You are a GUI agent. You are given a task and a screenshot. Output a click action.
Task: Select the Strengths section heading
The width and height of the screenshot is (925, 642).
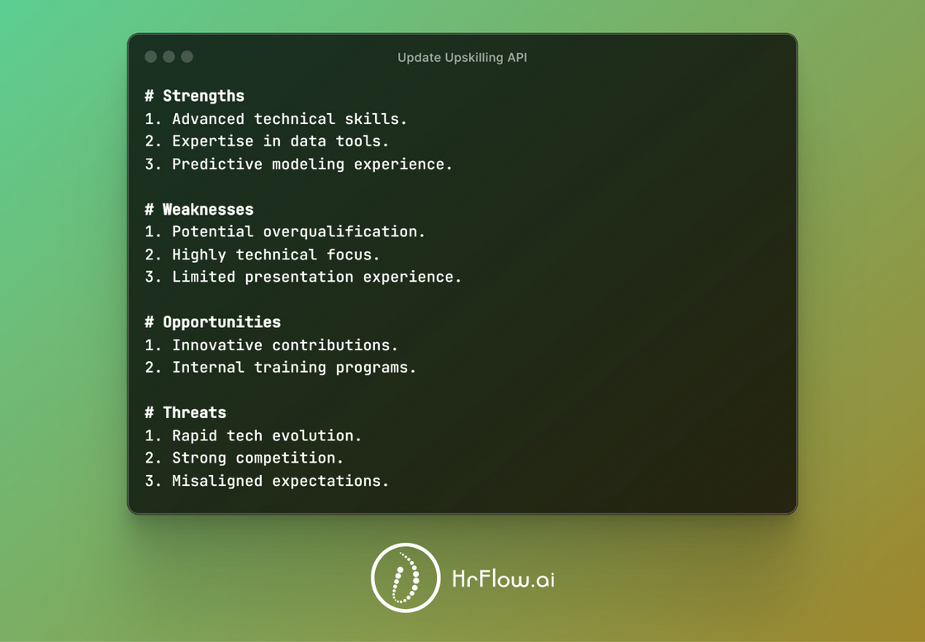point(195,96)
